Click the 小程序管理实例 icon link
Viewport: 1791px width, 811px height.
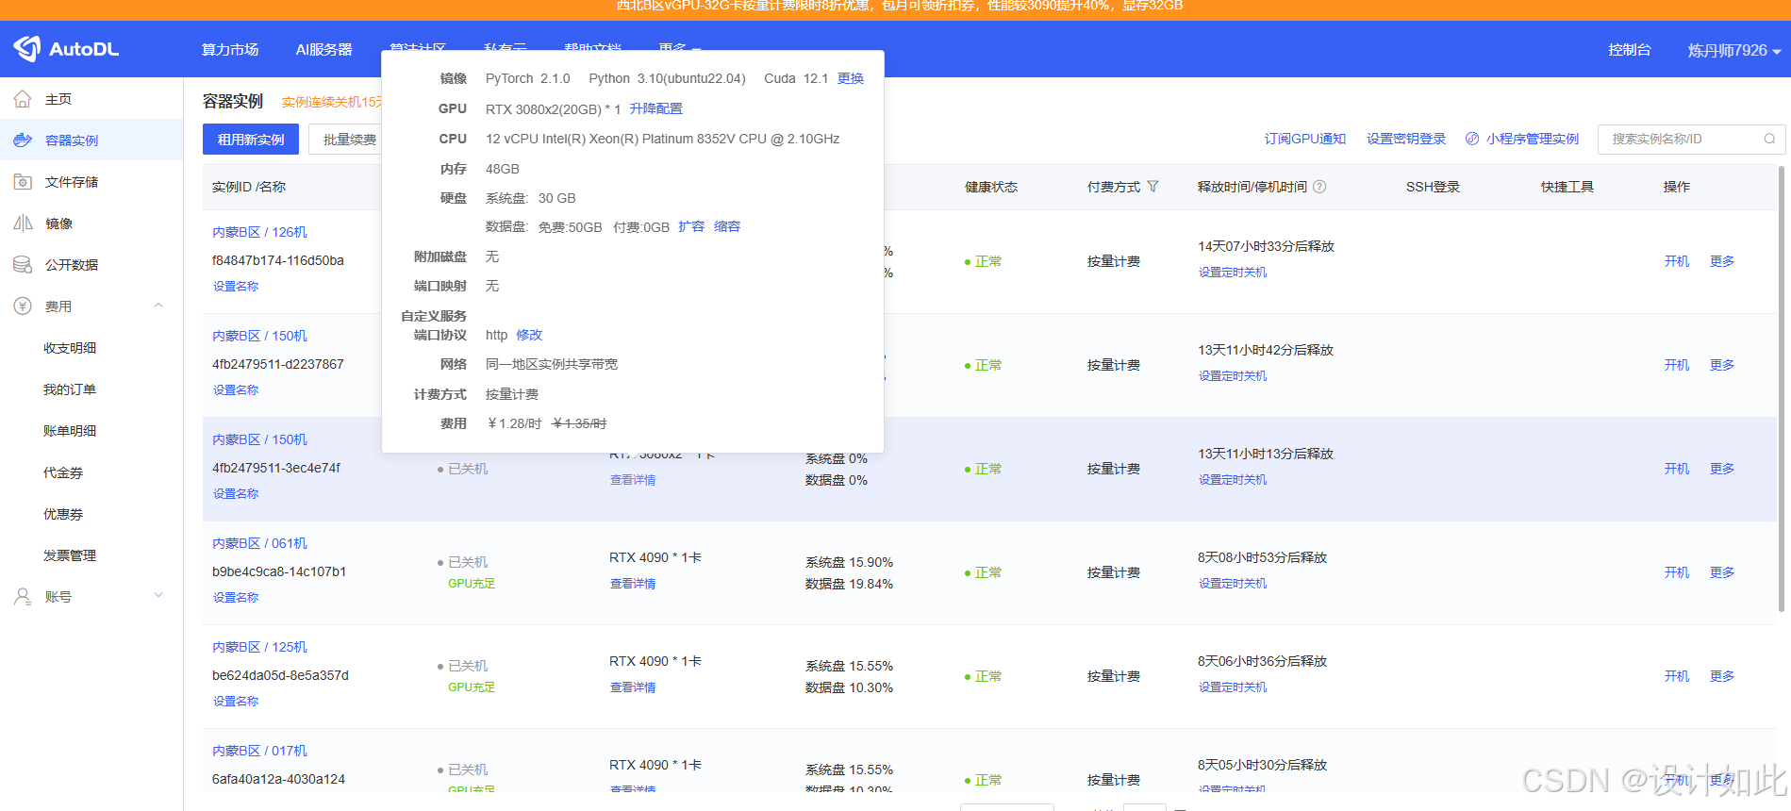(x=1472, y=139)
